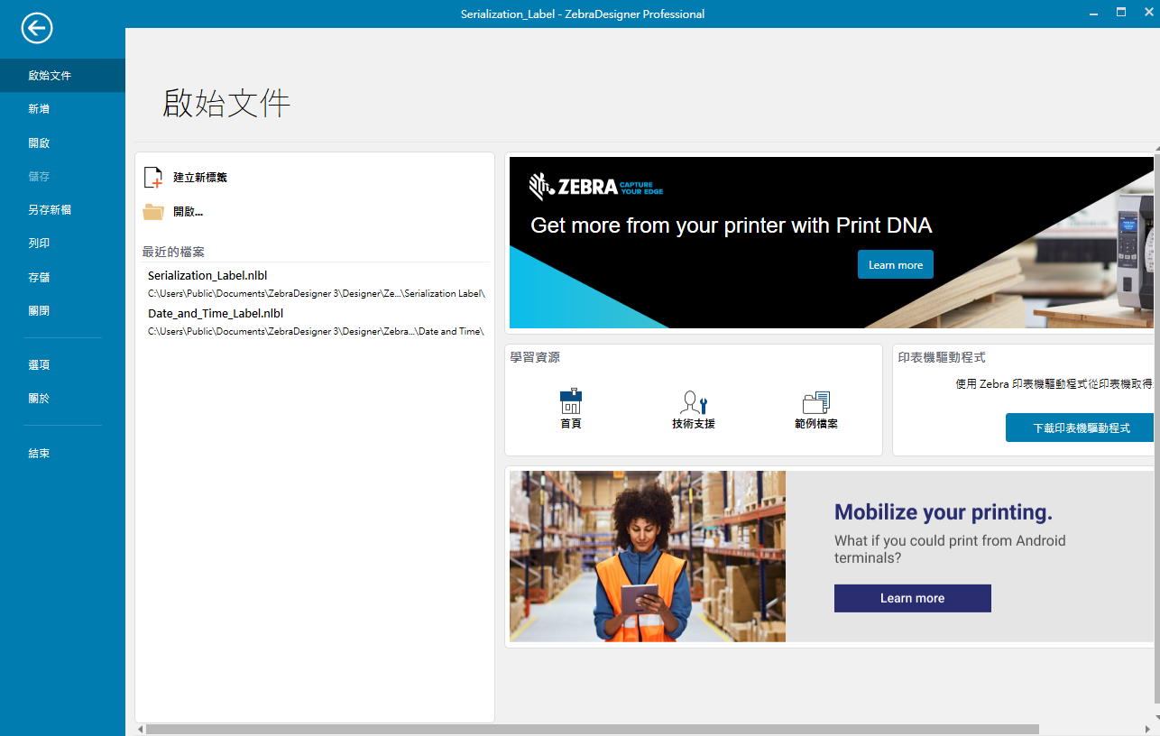Viewport: 1160px width, 736px height.
Task: Click the Mobilize your printing headline
Action: 944,512
